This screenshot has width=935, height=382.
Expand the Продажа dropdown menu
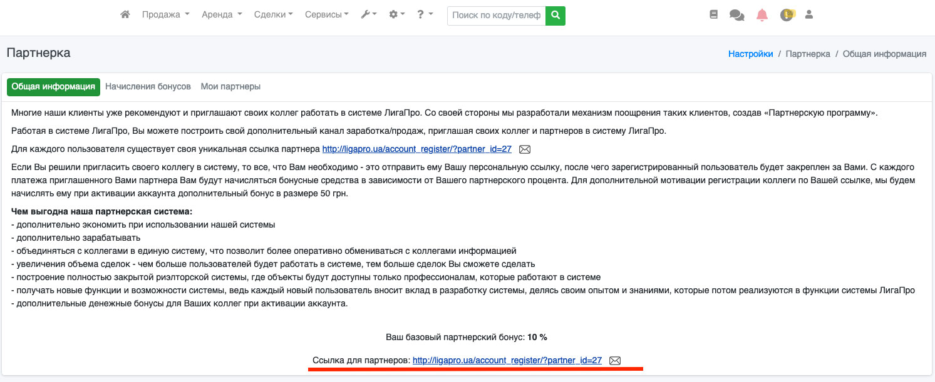[x=165, y=15]
